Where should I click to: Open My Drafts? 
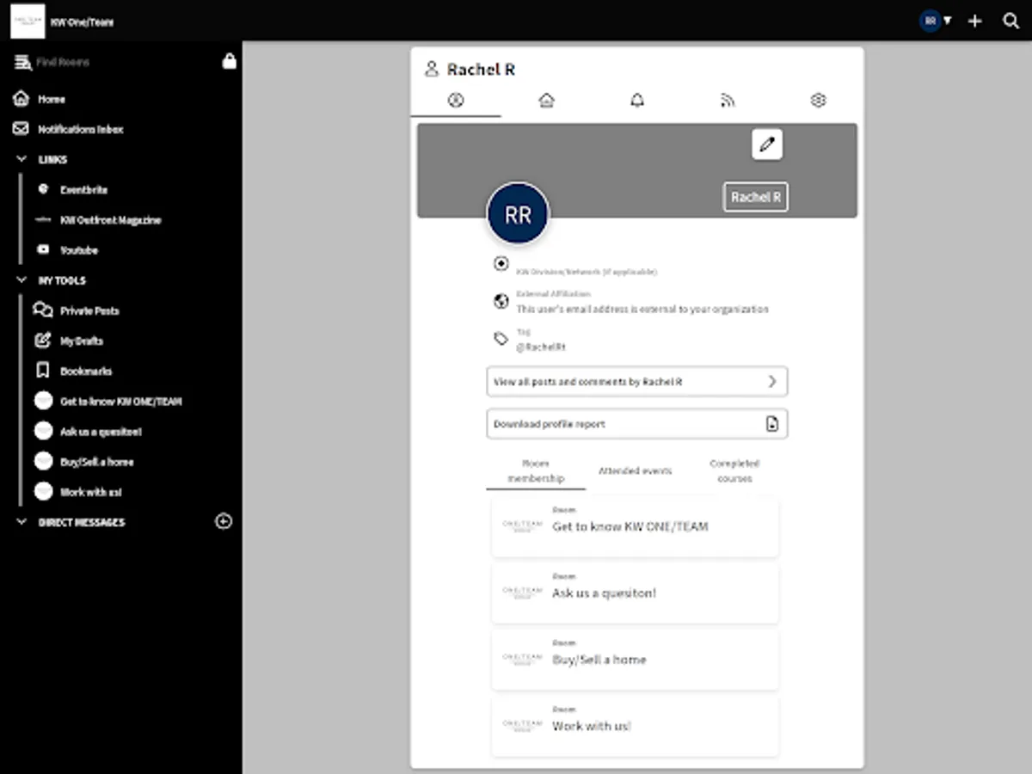[x=82, y=341]
